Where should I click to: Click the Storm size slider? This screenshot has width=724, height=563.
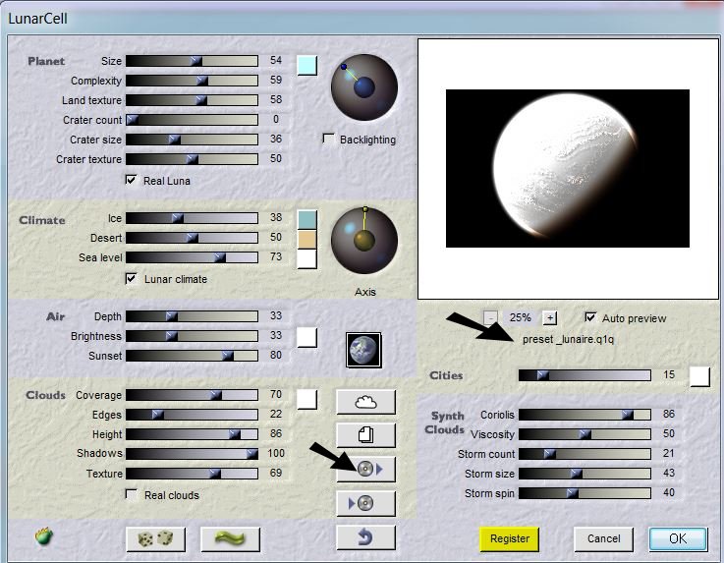point(585,474)
